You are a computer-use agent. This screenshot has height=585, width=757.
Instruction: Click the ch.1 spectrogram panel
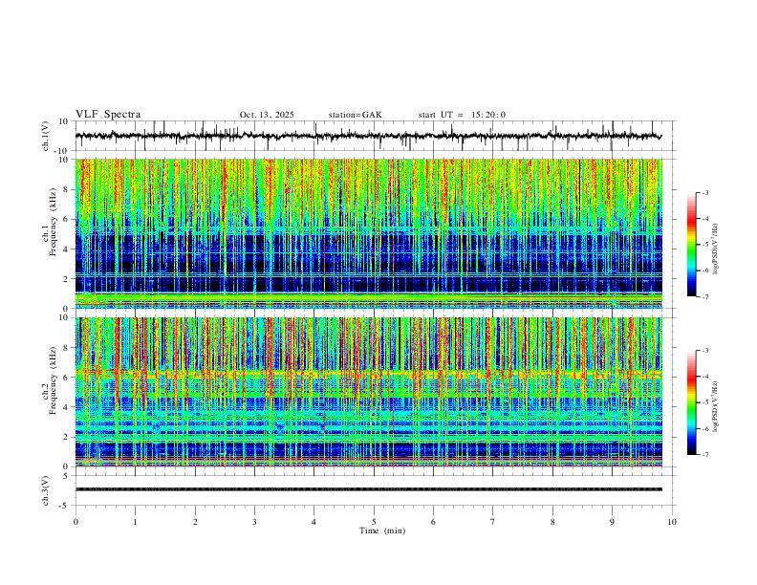pyautogui.click(x=368, y=233)
